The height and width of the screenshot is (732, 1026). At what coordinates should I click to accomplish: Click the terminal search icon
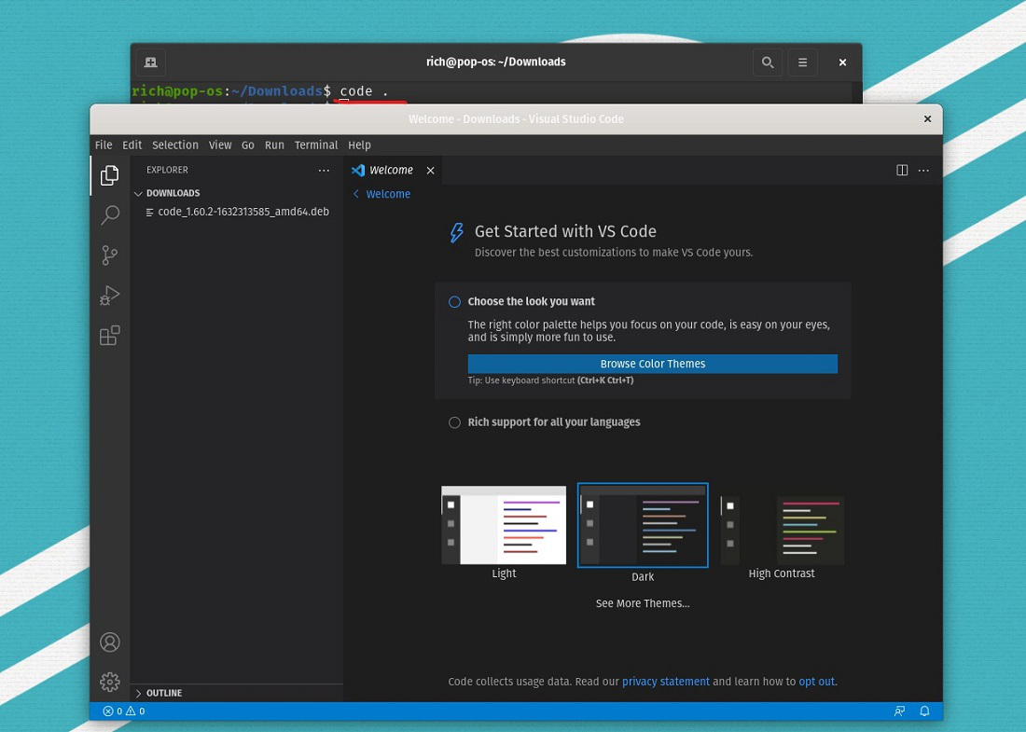point(768,62)
